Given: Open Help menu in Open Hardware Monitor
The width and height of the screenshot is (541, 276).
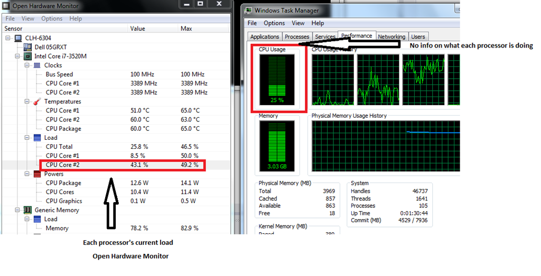Looking at the screenshot, I should [76, 18].
